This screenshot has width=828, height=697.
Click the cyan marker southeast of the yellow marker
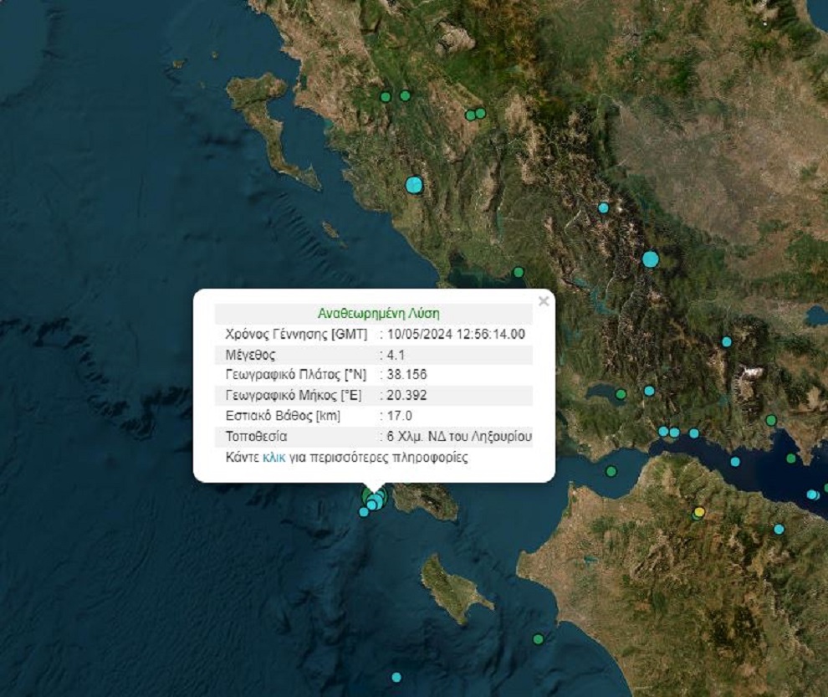point(779,529)
